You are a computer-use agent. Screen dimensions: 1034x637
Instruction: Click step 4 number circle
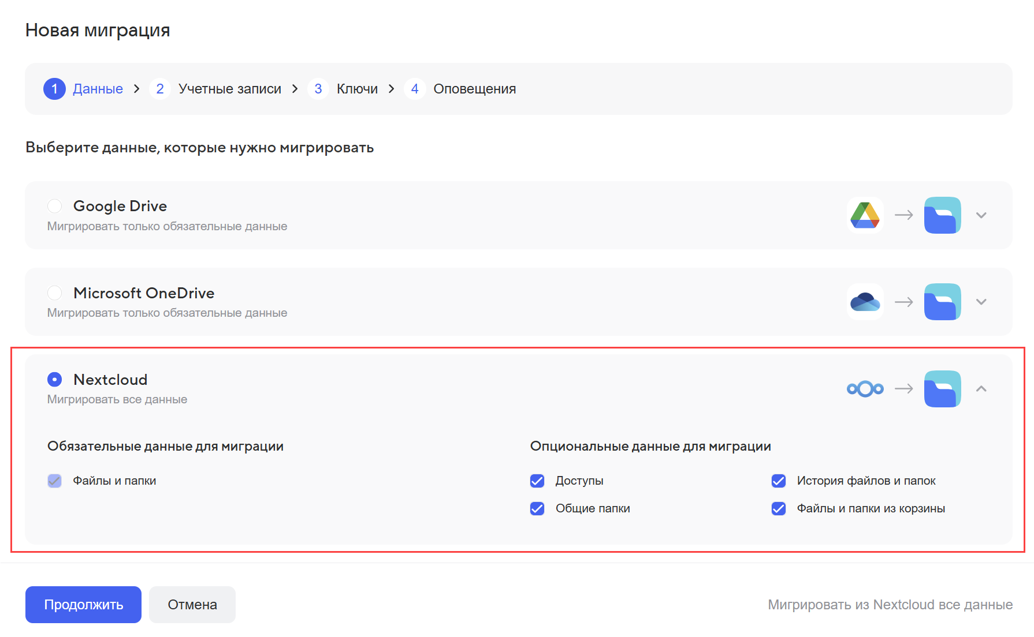(x=414, y=89)
